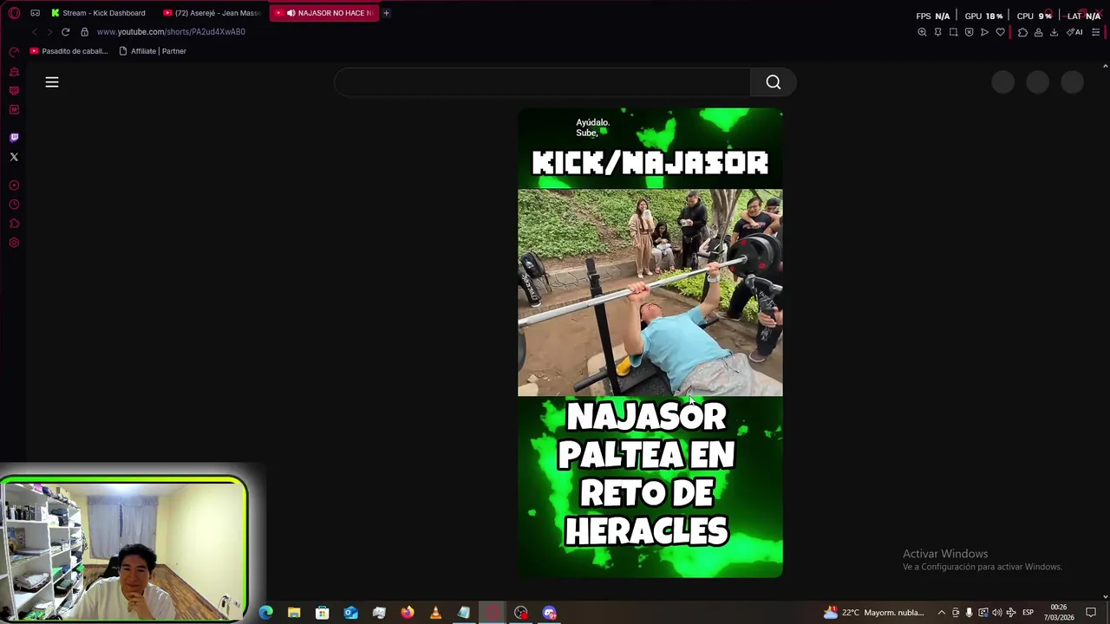The image size is (1110, 624).
Task: Open OBS Studio from taskbar
Action: point(520,613)
